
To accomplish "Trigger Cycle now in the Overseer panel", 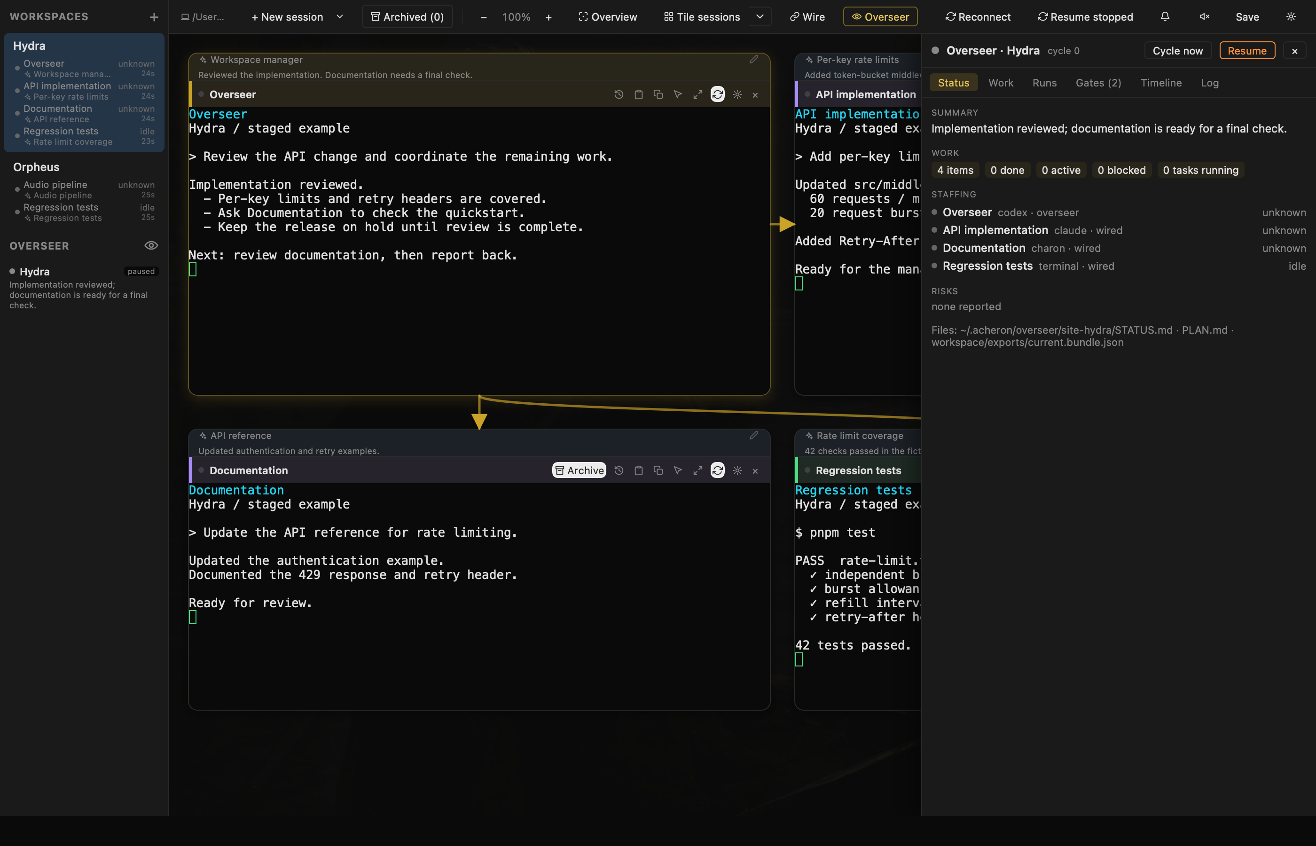I will coord(1178,51).
